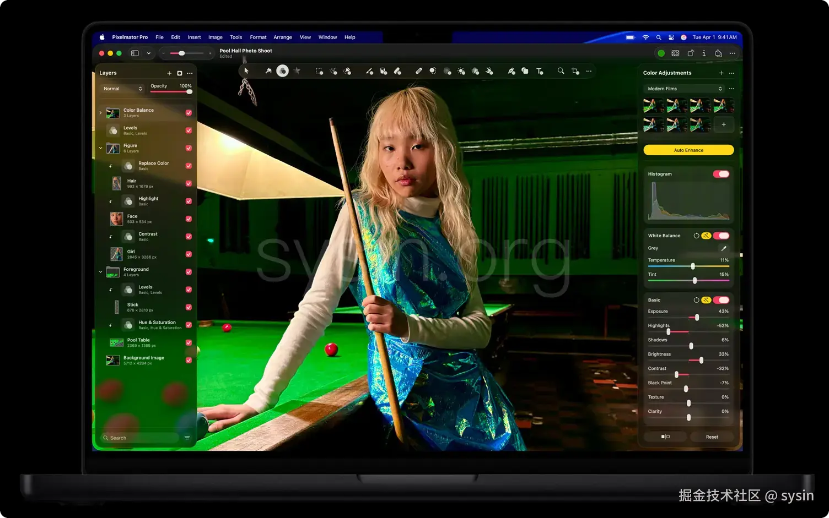Hide the Pool Table layer
The width and height of the screenshot is (829, 518).
click(x=189, y=342)
